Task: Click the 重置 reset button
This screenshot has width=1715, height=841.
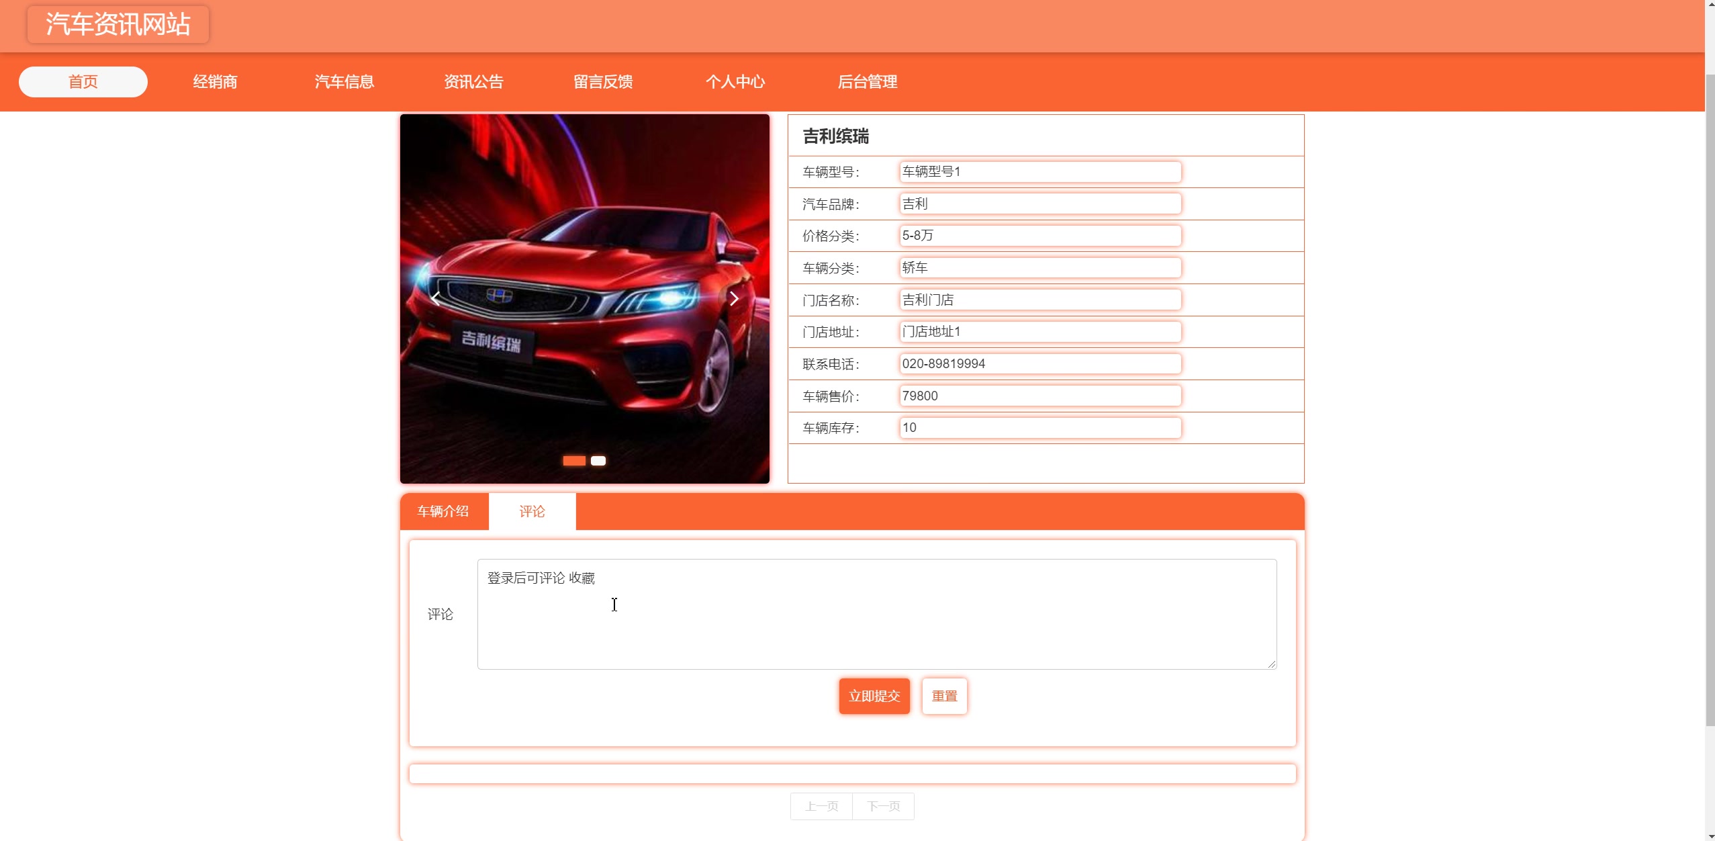Action: (945, 696)
